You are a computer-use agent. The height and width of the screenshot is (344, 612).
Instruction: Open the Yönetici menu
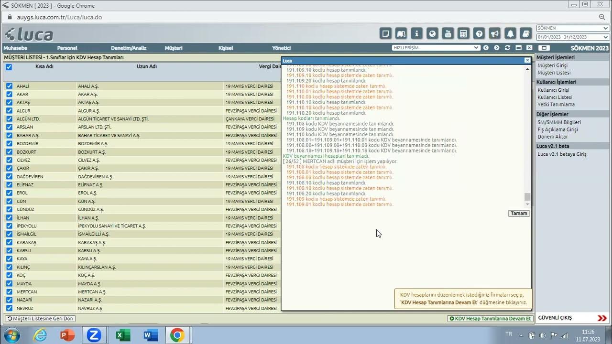[x=281, y=48]
